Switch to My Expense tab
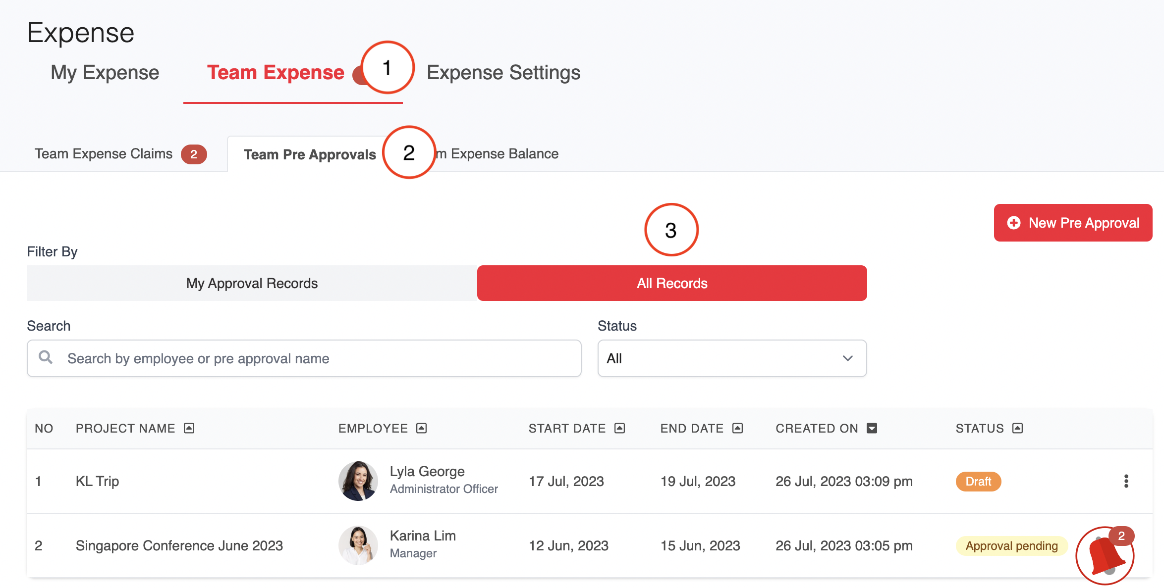Viewport: 1164px width, 588px height. point(105,73)
